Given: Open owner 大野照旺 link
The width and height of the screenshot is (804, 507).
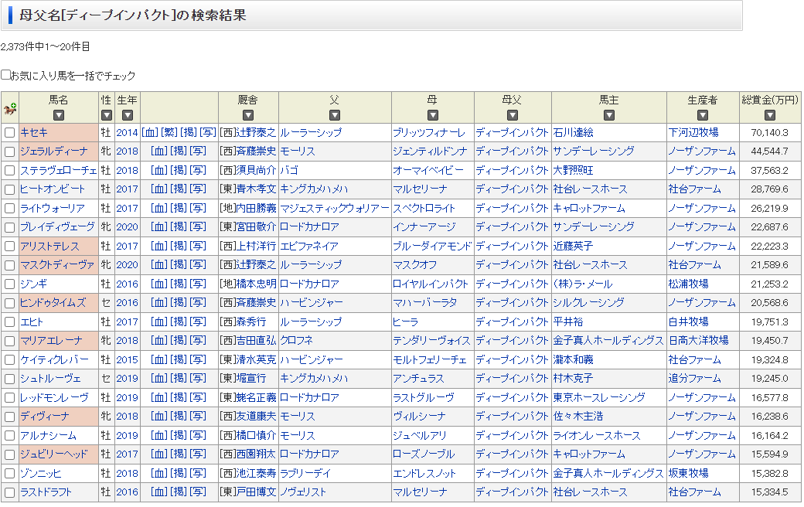Looking at the screenshot, I should pyautogui.click(x=574, y=170).
